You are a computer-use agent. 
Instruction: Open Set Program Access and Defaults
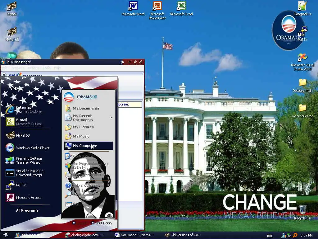coord(89,166)
